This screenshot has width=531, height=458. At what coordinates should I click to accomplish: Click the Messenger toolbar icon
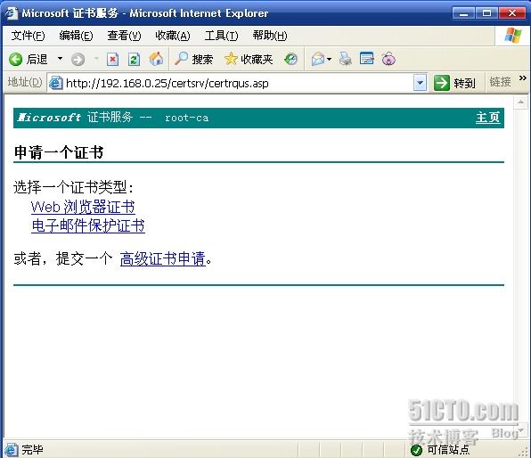coord(388,60)
